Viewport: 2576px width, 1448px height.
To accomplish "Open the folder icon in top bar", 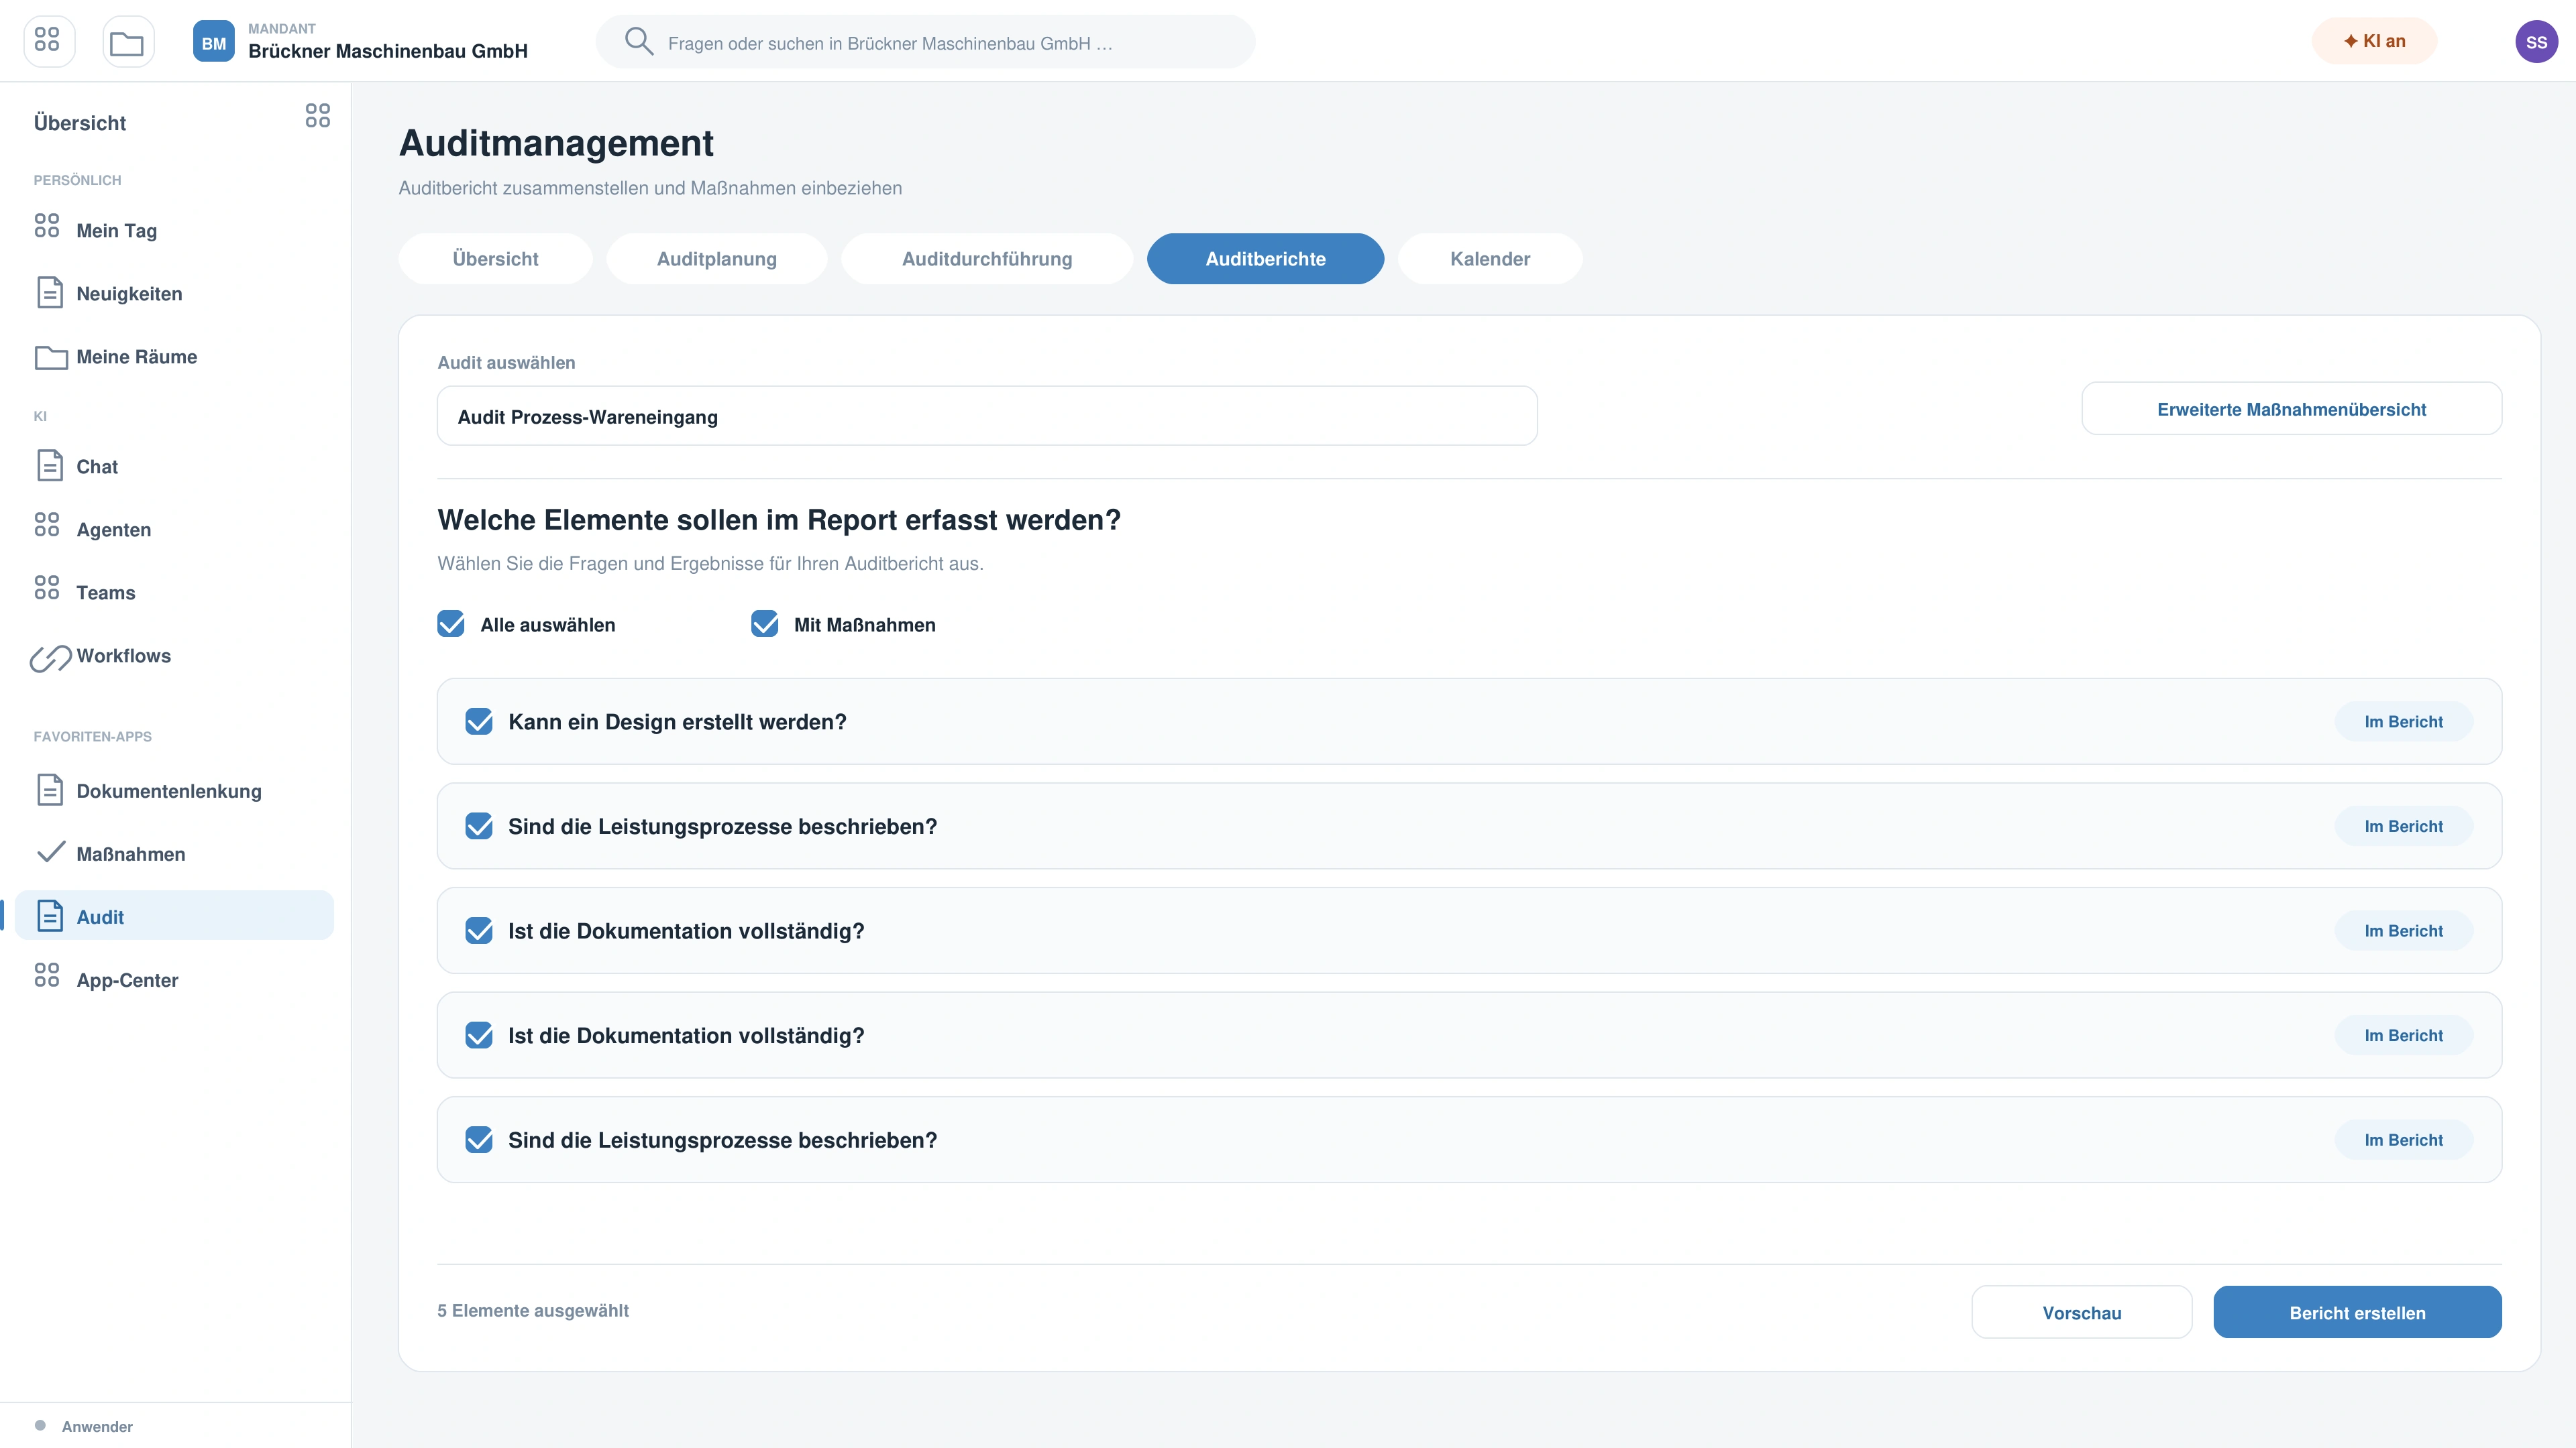I will (x=127, y=41).
